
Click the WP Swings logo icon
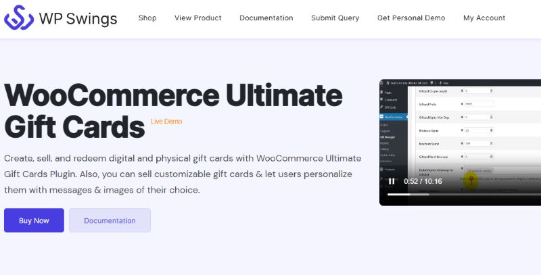point(19,18)
